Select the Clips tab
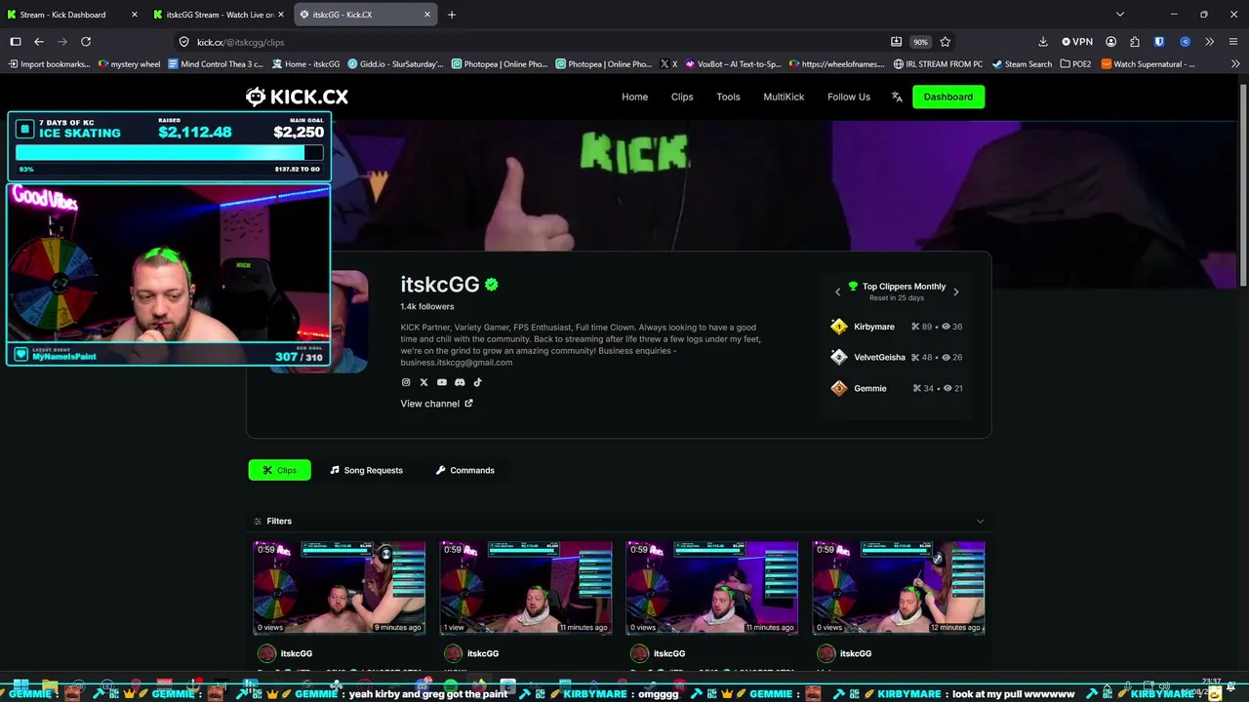Viewport: 1249px width, 702px height. (279, 470)
